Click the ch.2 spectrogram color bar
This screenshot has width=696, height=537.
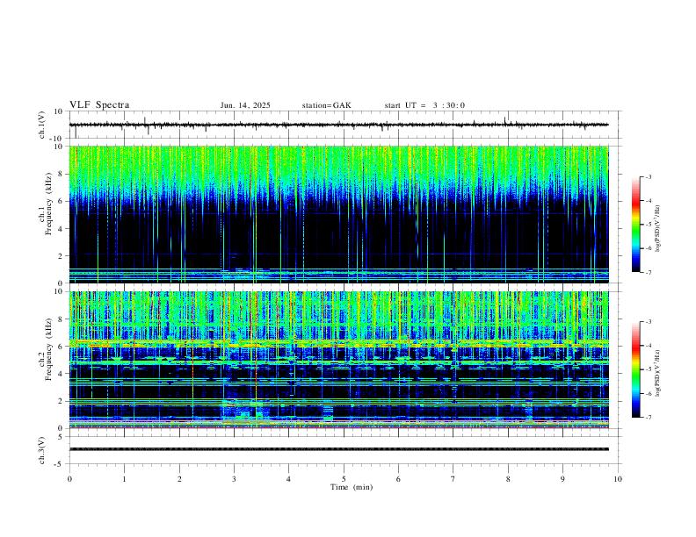click(636, 369)
